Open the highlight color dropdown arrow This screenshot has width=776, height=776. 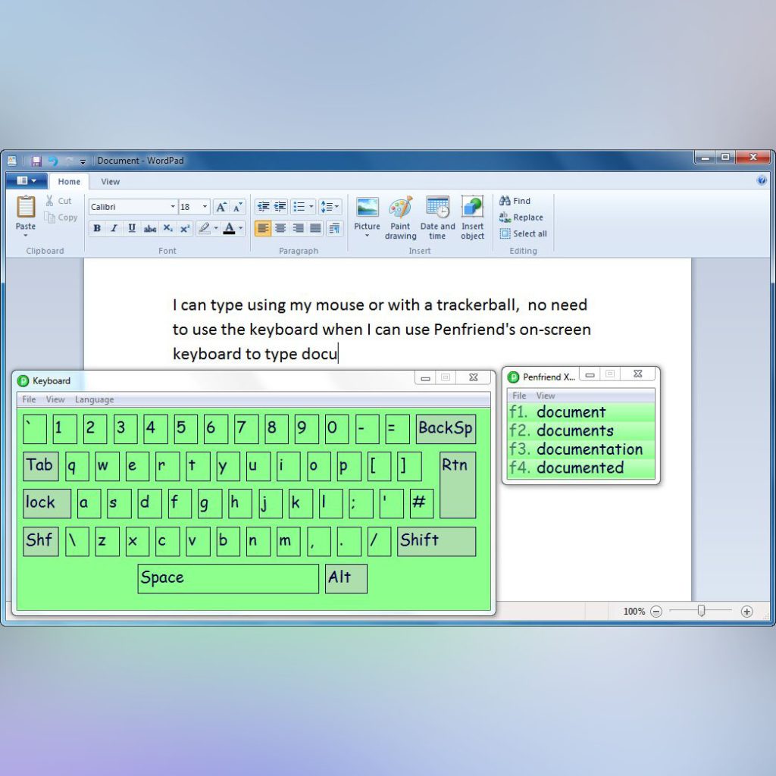click(216, 228)
